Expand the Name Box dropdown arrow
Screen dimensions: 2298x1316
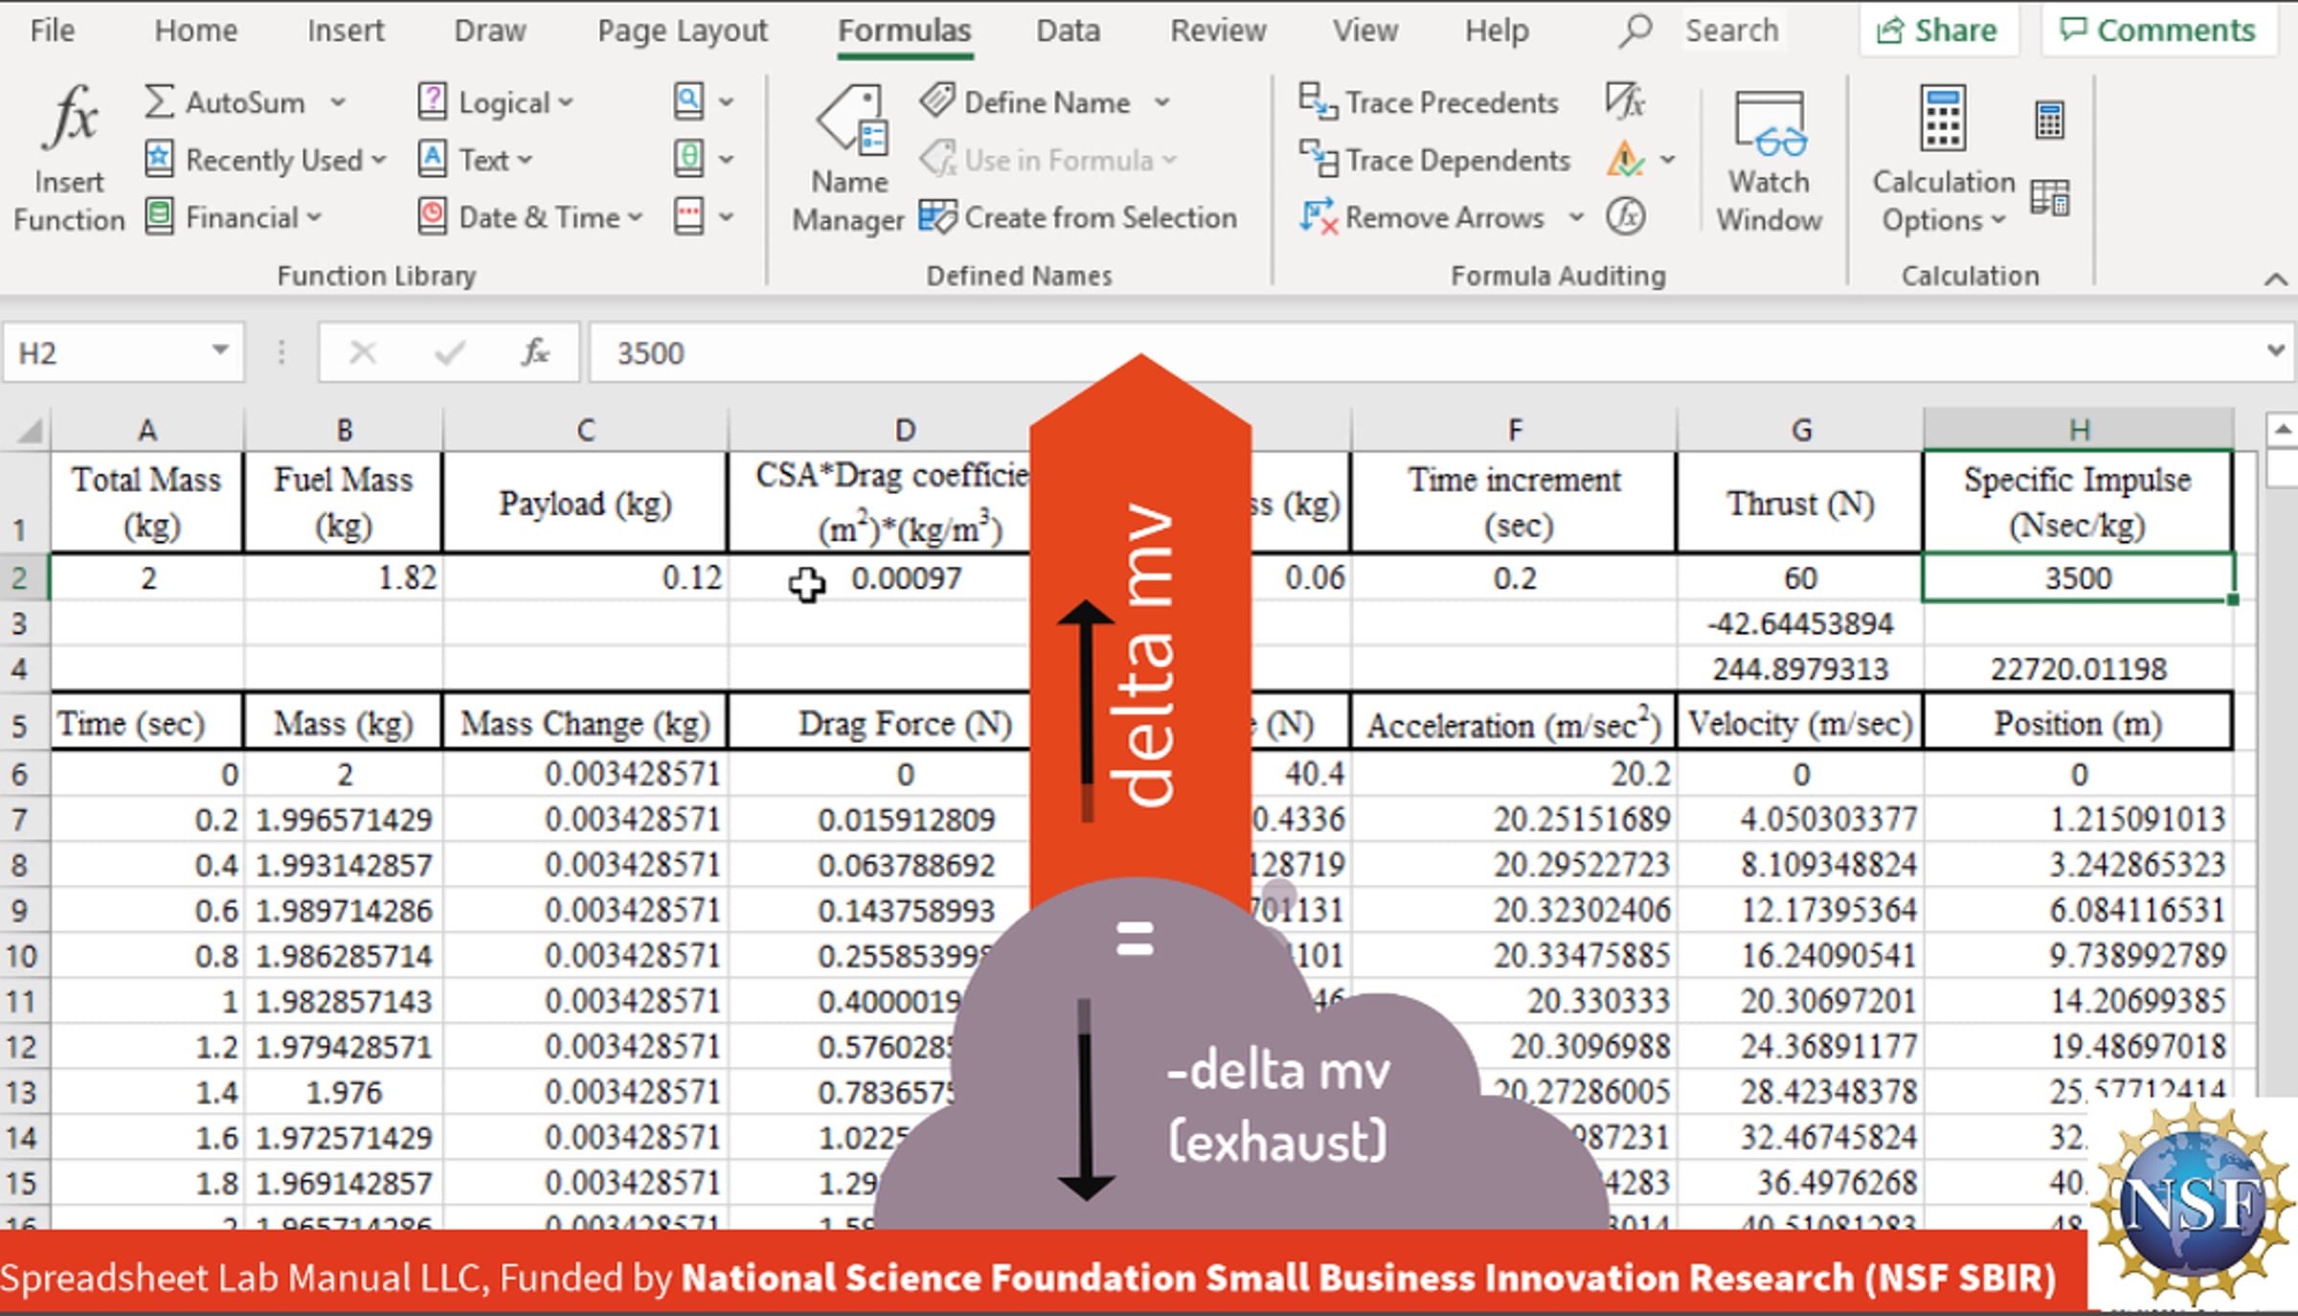(x=220, y=351)
